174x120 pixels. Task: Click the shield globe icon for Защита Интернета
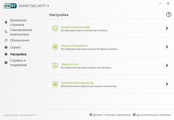point(55,47)
